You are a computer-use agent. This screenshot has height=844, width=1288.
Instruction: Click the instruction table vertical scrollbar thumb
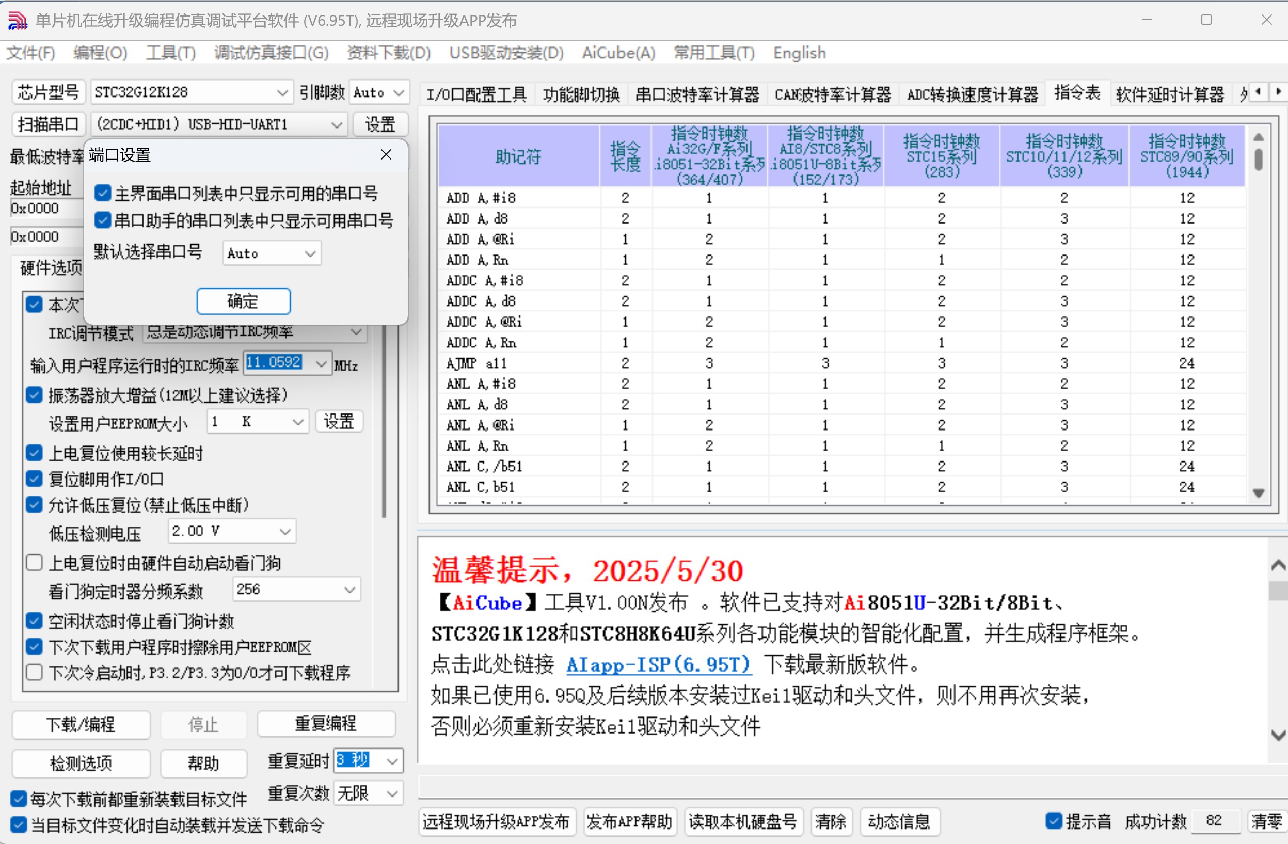coord(1258,159)
